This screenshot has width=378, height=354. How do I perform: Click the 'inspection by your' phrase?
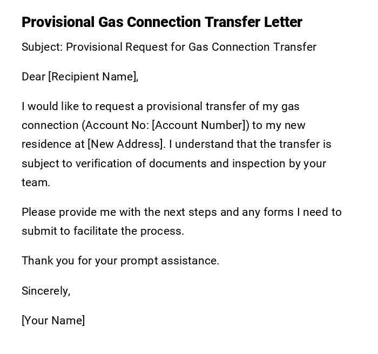(x=279, y=164)
